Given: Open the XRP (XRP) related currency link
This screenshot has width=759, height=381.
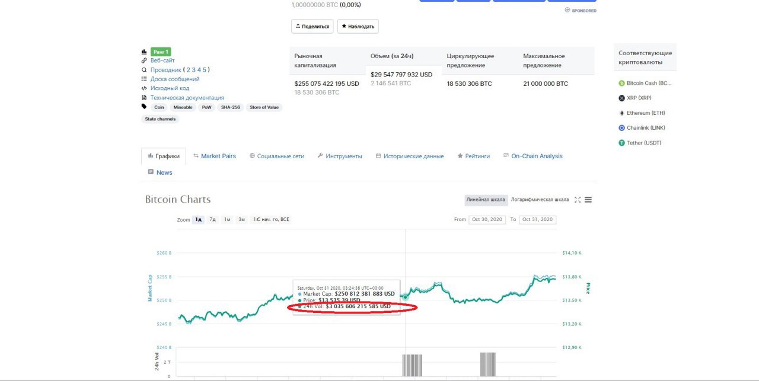Looking at the screenshot, I should click(639, 98).
